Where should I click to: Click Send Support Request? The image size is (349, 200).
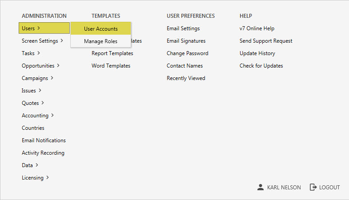tap(266, 41)
